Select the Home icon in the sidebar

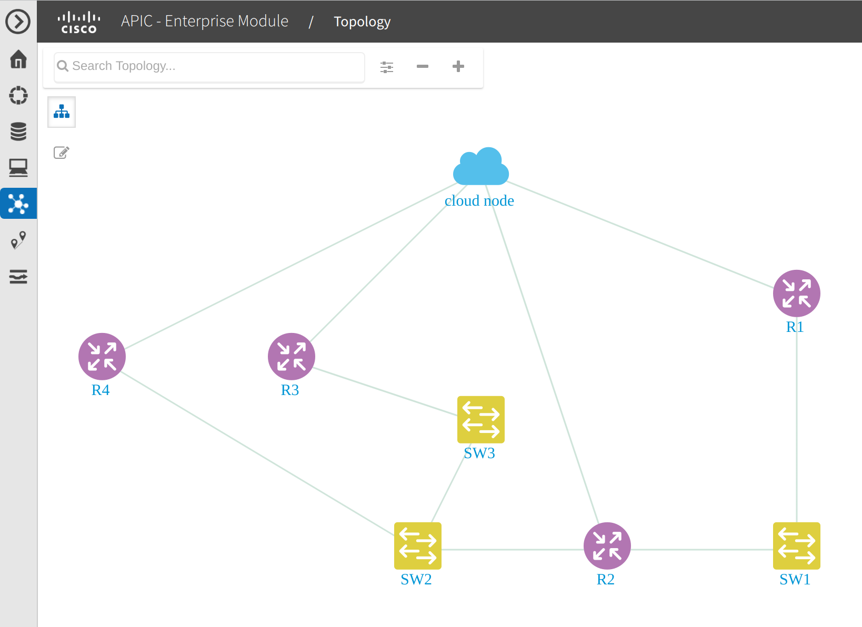coord(18,60)
